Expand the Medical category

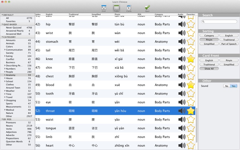point(5,110)
